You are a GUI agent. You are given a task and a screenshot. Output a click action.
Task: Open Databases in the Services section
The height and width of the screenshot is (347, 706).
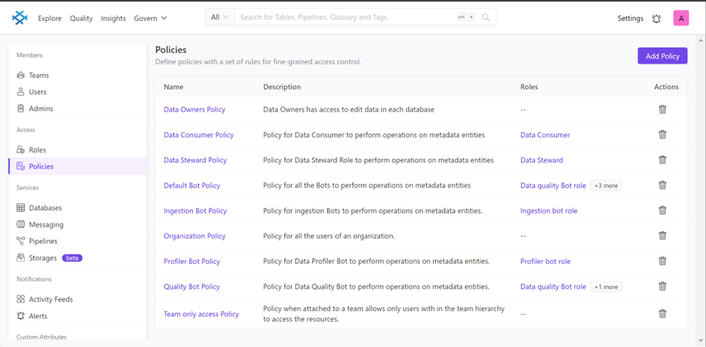pos(45,208)
